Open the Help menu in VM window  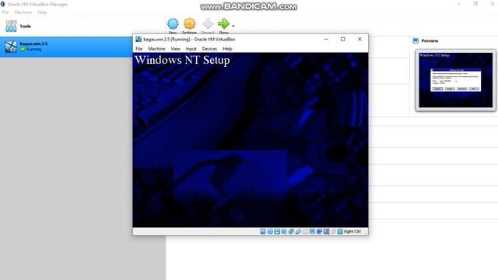pos(227,48)
